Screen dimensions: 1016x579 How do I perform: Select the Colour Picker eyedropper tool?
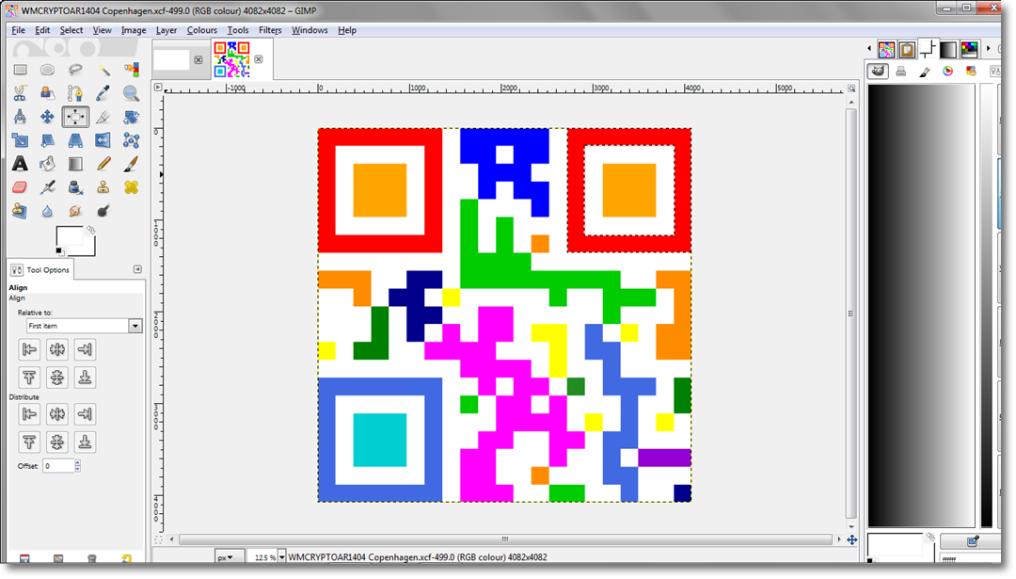coord(103,93)
